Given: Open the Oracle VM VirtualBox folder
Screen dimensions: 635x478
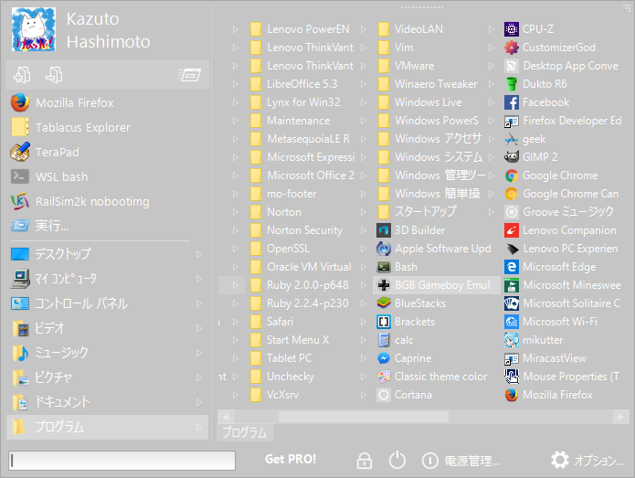Looking at the screenshot, I should click(302, 267).
